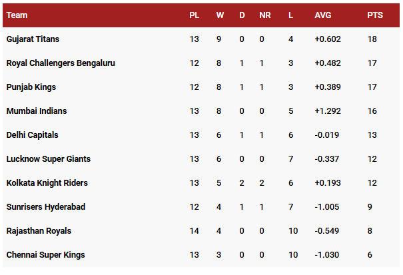Click the Team column header
The image size is (403, 275).
[x=17, y=15]
